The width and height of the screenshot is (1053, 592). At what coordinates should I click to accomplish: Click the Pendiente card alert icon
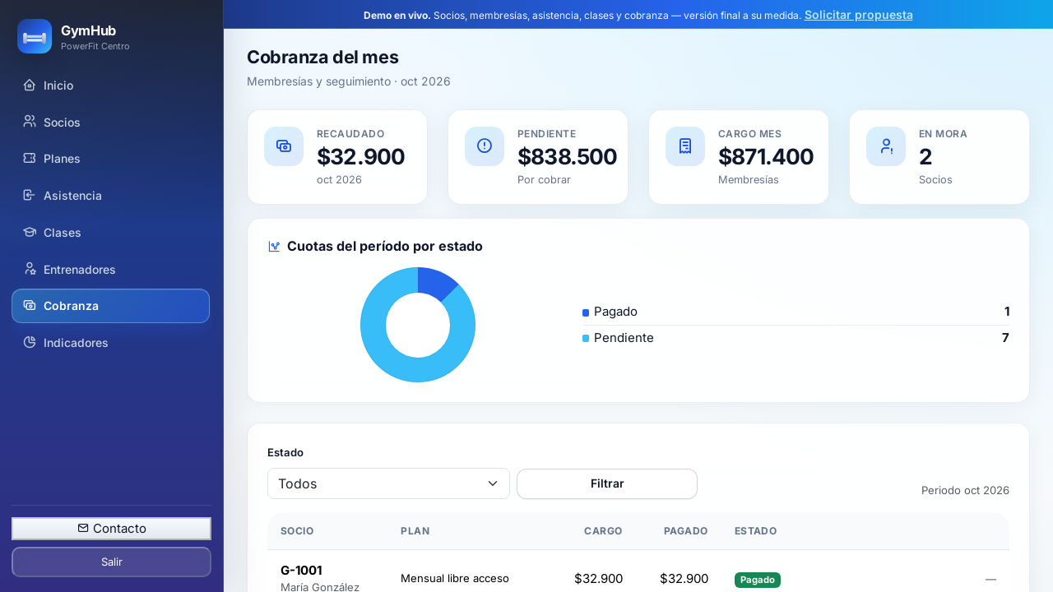[x=485, y=146]
